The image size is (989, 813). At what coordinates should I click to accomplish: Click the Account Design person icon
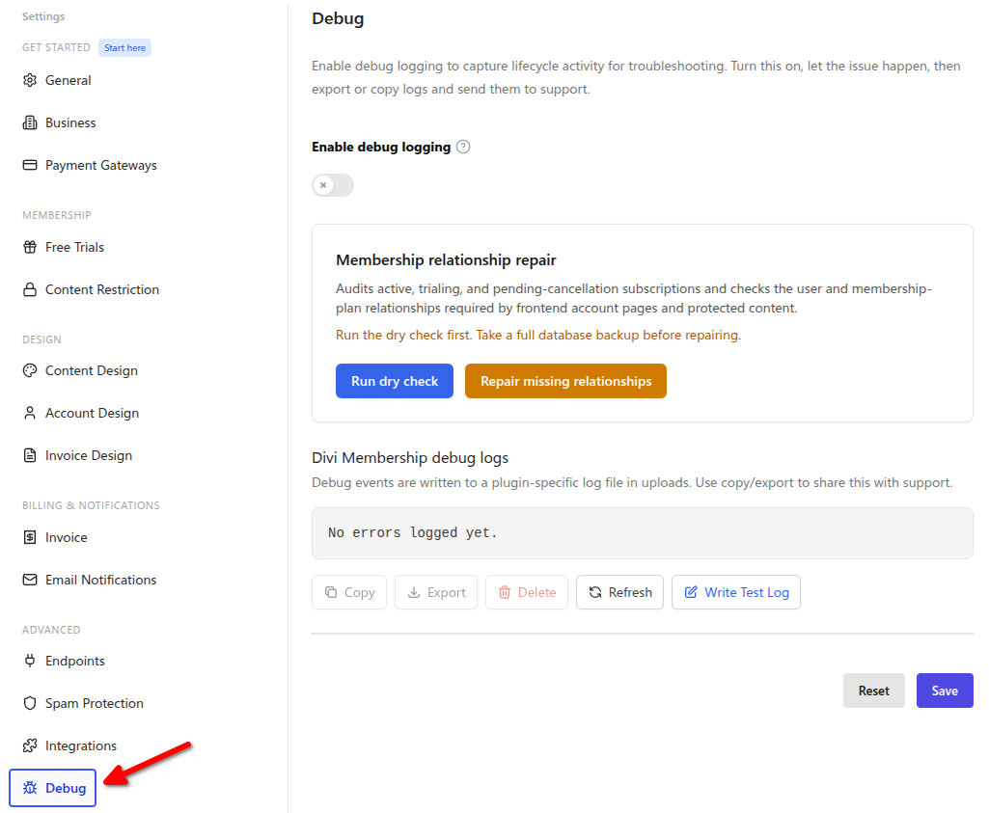pyautogui.click(x=30, y=413)
